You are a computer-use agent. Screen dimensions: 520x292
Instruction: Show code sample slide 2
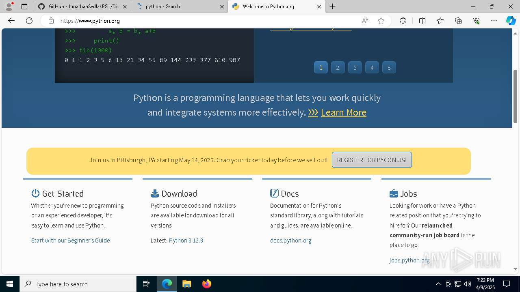coord(338,67)
